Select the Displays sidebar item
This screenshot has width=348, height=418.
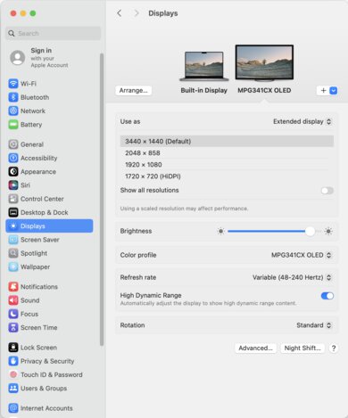click(49, 226)
